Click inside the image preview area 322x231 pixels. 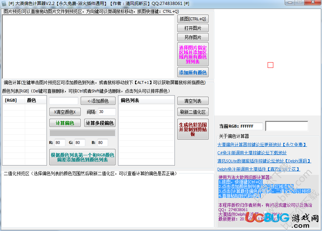click(x=88, y=47)
